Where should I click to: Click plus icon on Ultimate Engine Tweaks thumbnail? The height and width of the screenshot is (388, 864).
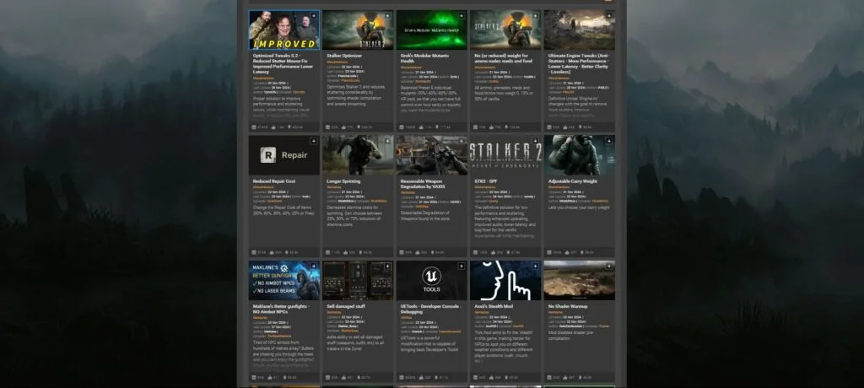coord(609,16)
